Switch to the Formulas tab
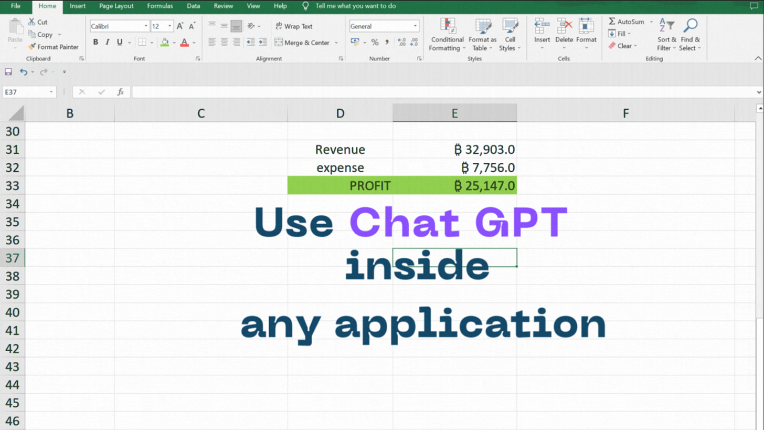Screen dimensions: 764x430 [x=160, y=6]
